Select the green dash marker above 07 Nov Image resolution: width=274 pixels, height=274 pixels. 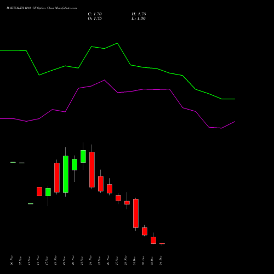coord(22,163)
